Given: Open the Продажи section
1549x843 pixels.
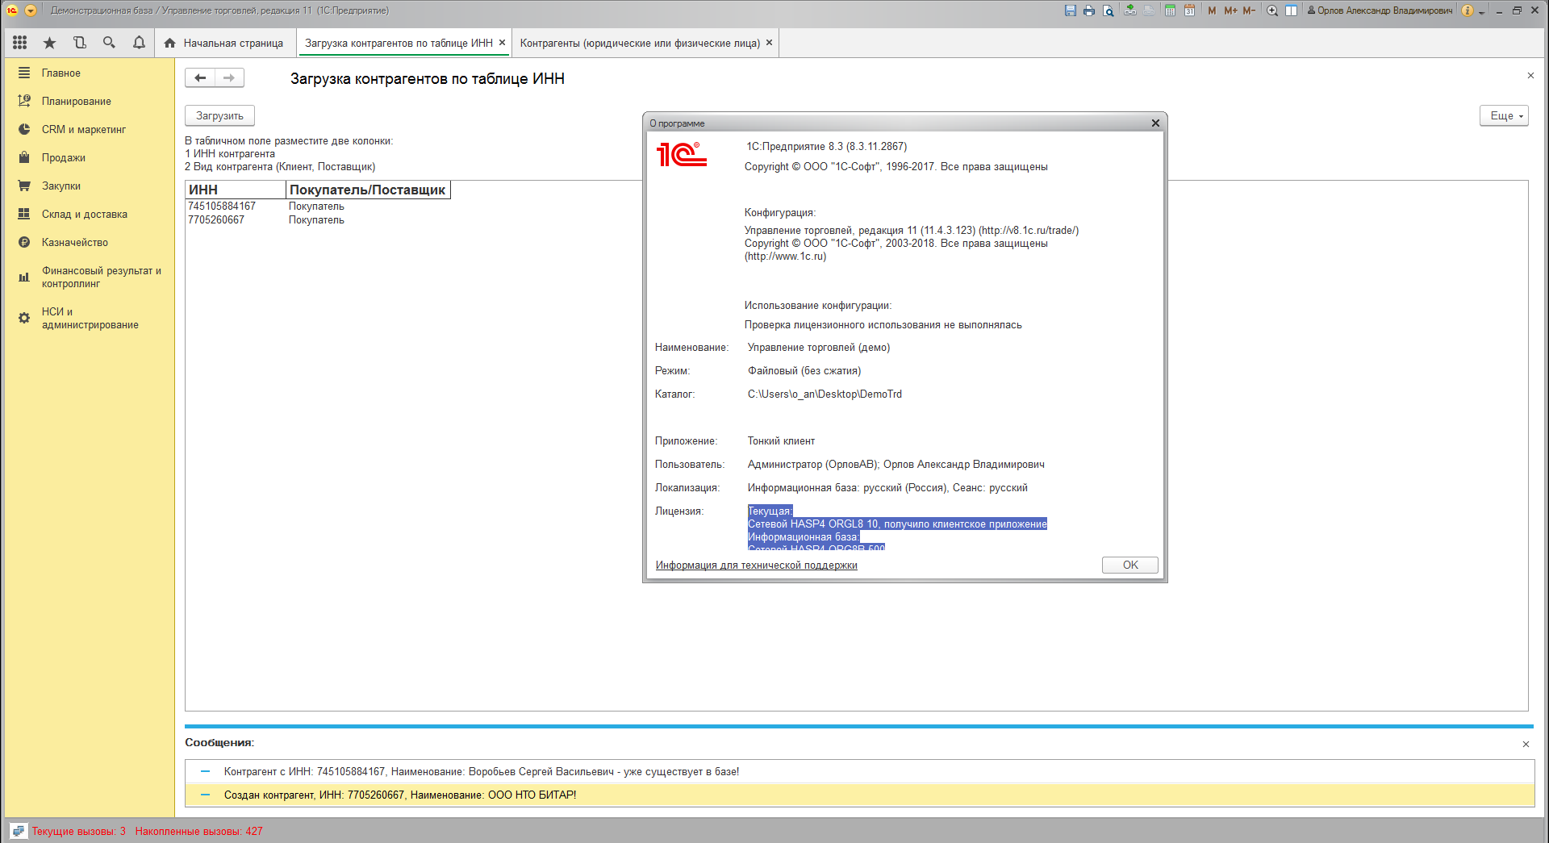Looking at the screenshot, I should [x=64, y=157].
